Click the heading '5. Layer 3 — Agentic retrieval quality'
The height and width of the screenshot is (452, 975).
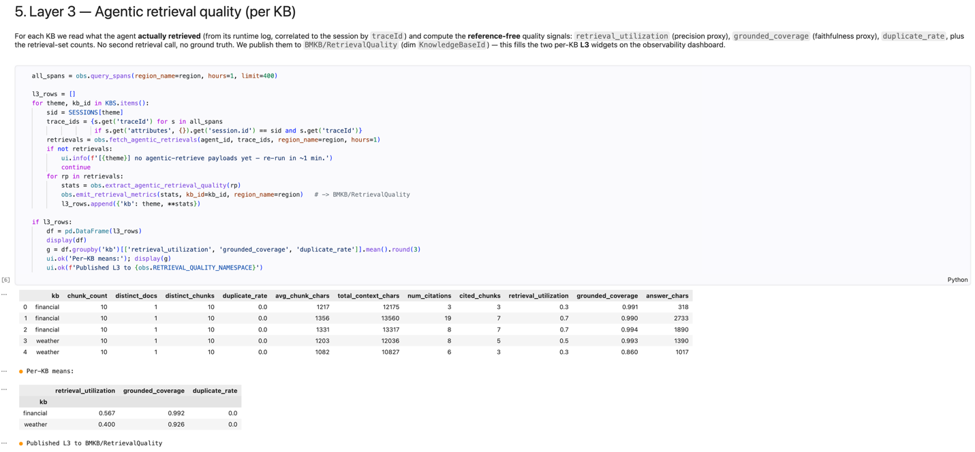click(x=155, y=12)
